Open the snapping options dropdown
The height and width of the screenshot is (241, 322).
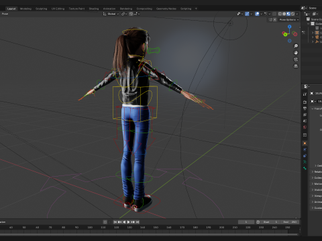(x=137, y=14)
